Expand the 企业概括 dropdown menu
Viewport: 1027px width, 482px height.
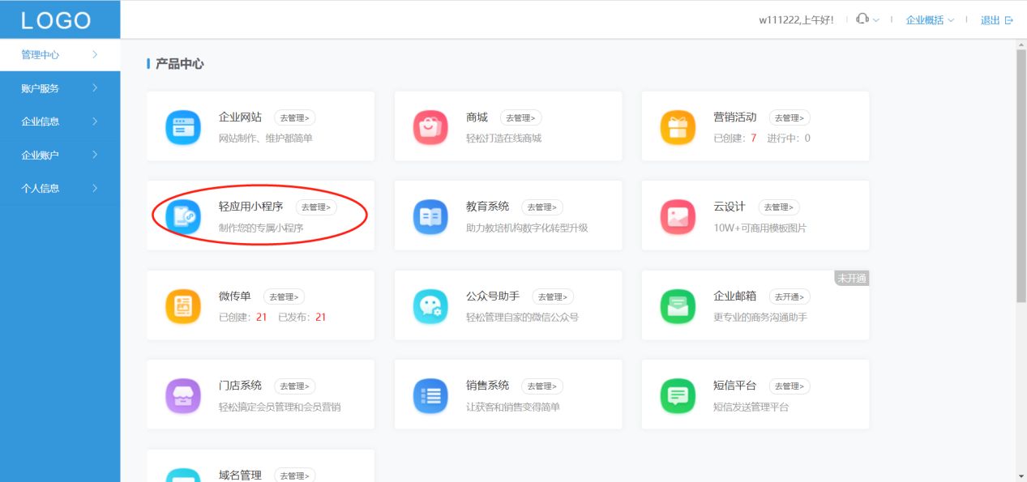929,19
